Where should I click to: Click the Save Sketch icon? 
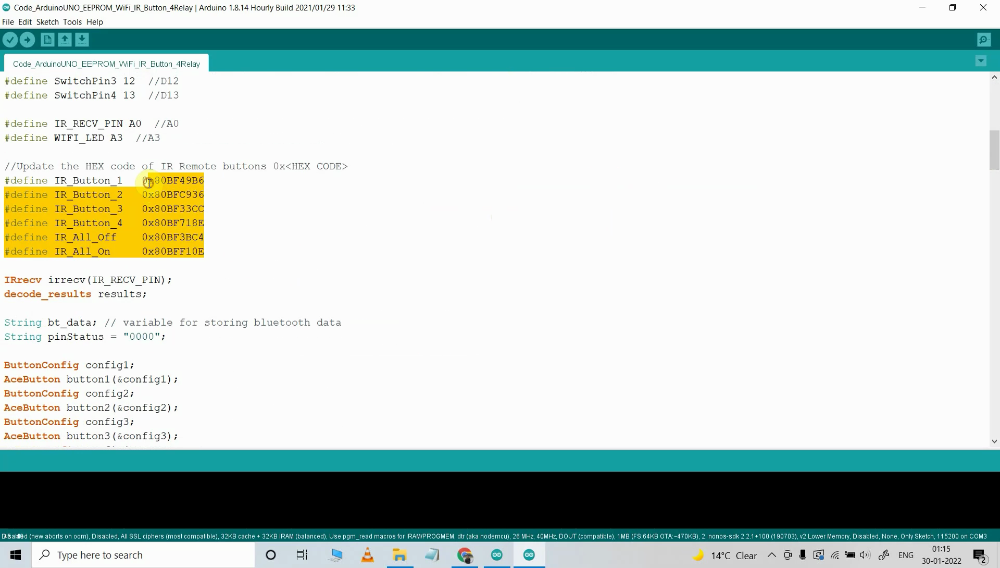81,39
